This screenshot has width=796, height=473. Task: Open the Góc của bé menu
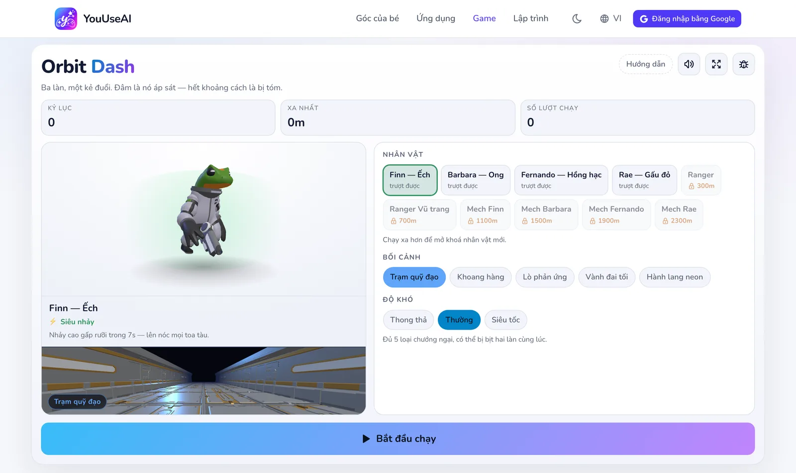(x=378, y=18)
